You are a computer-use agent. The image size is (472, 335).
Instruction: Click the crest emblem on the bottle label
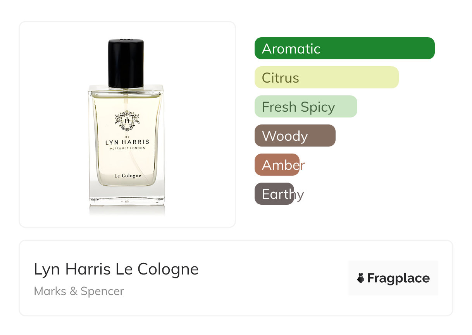tap(127, 121)
